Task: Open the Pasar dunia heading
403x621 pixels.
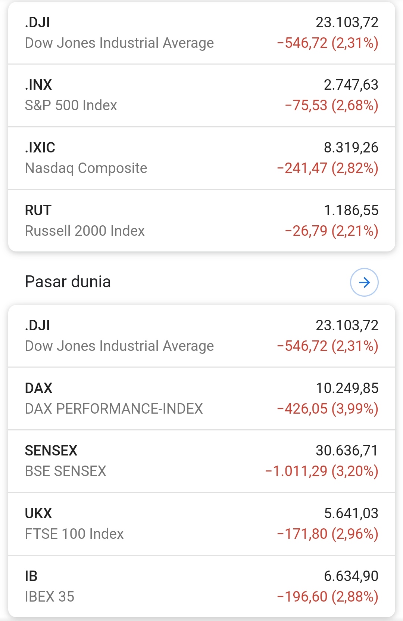Action: tap(68, 282)
